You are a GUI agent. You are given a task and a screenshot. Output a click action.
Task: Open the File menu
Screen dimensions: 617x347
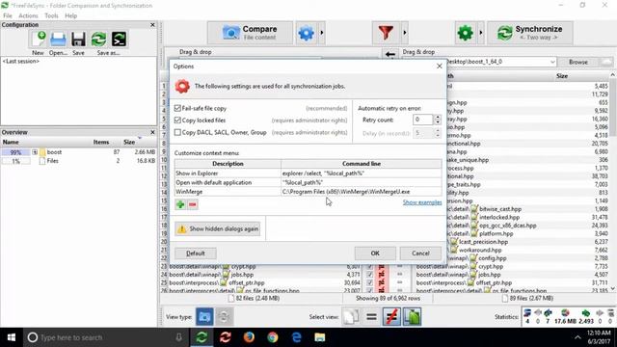coord(8,15)
